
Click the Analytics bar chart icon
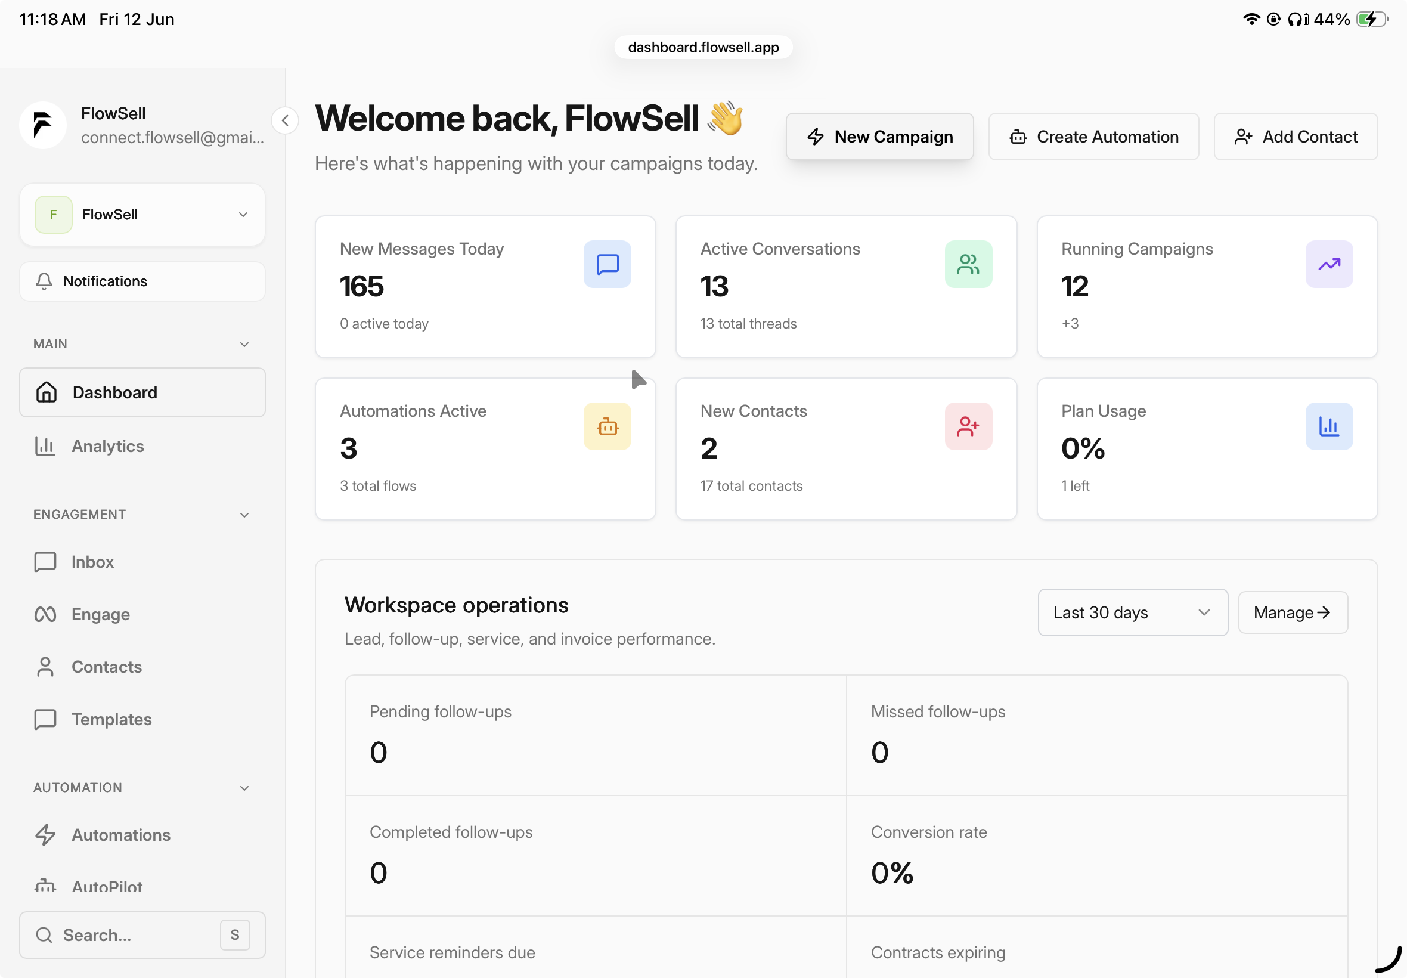tap(45, 446)
